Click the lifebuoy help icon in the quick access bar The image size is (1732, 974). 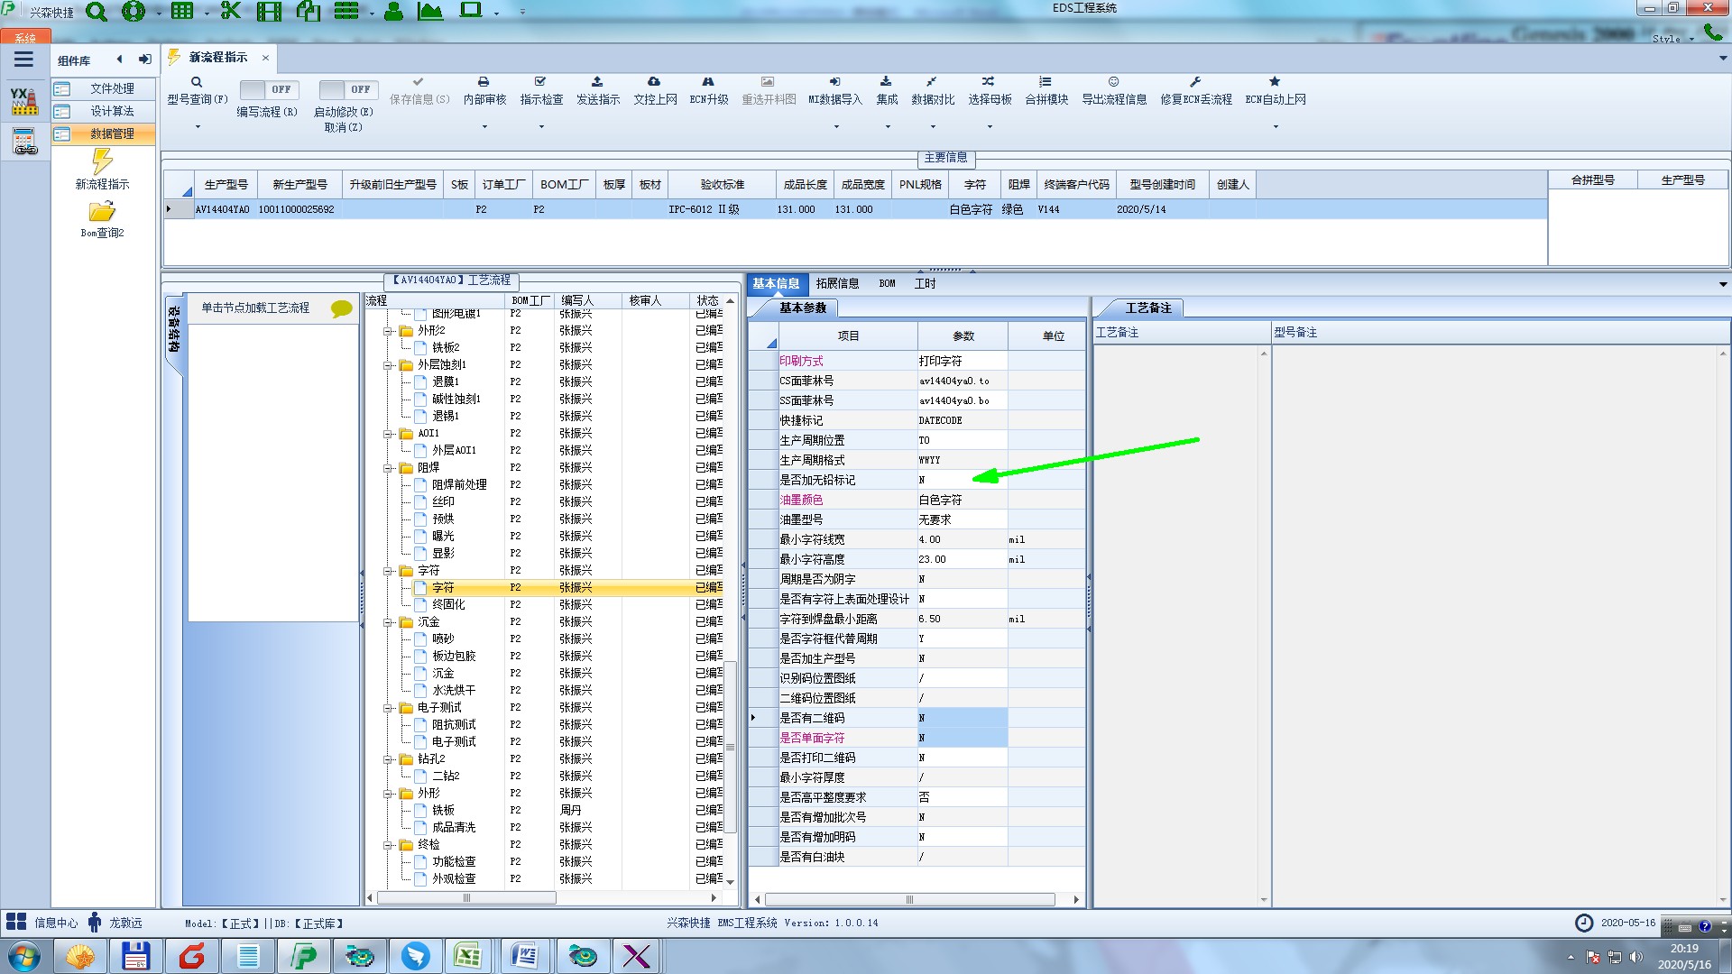pos(134,12)
